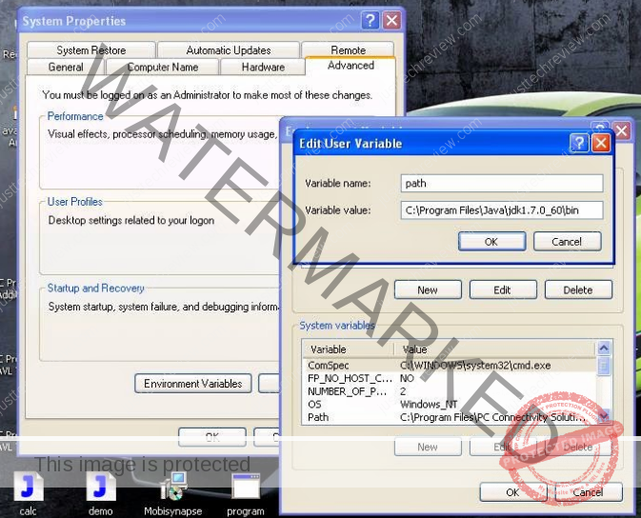Screen dimensions: 641x518
Task: Confirm Edit User Variable with OK
Action: pyautogui.click(x=491, y=241)
